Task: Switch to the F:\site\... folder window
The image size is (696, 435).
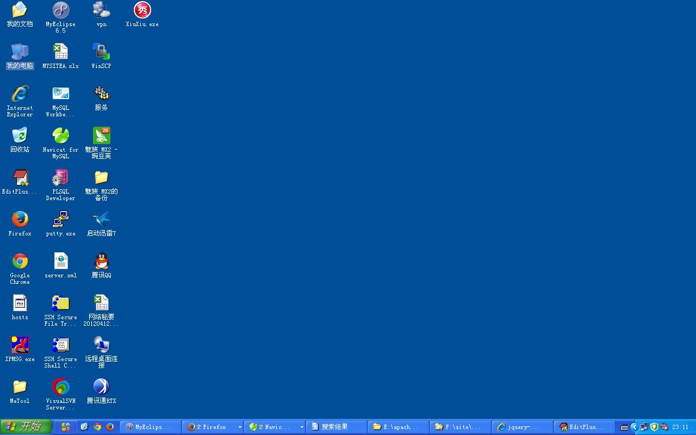Action: tap(460, 427)
